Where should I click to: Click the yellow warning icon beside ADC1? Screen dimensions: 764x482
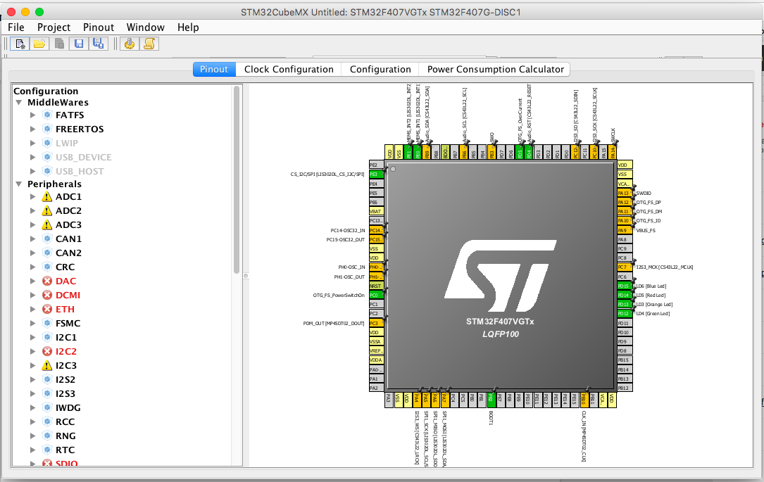pos(46,197)
